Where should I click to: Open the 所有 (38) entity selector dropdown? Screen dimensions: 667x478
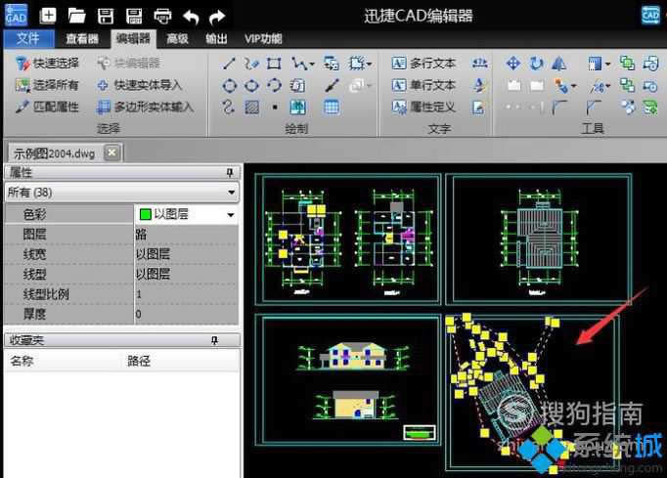pyautogui.click(x=232, y=193)
